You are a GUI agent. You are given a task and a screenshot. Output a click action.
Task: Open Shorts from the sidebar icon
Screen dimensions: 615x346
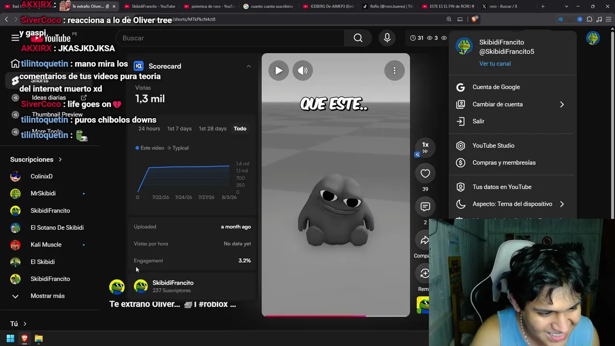(15, 81)
